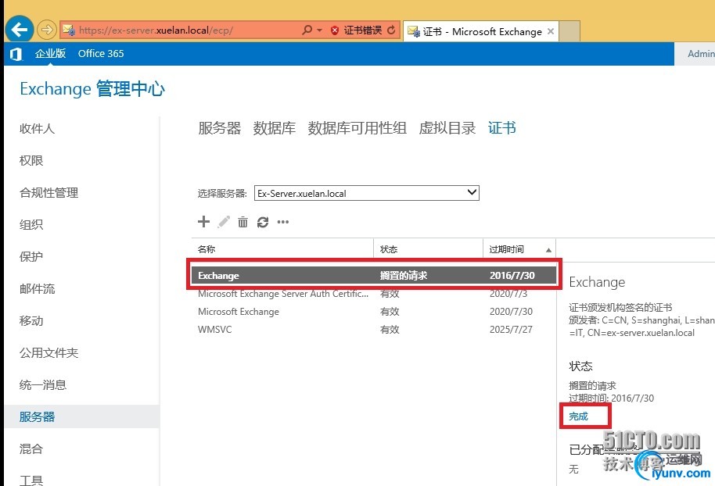The height and width of the screenshot is (486, 715).
Task: Close the Microsoft Exchange browser tab
Action: click(551, 31)
